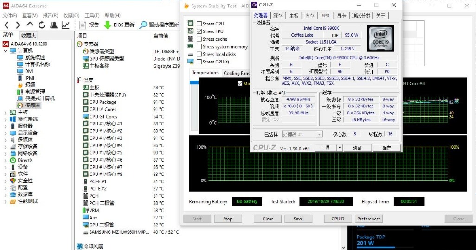Enable the Stress GPU(s) checkbox
Viewport: 476px width, 250px height.
pos(199,62)
